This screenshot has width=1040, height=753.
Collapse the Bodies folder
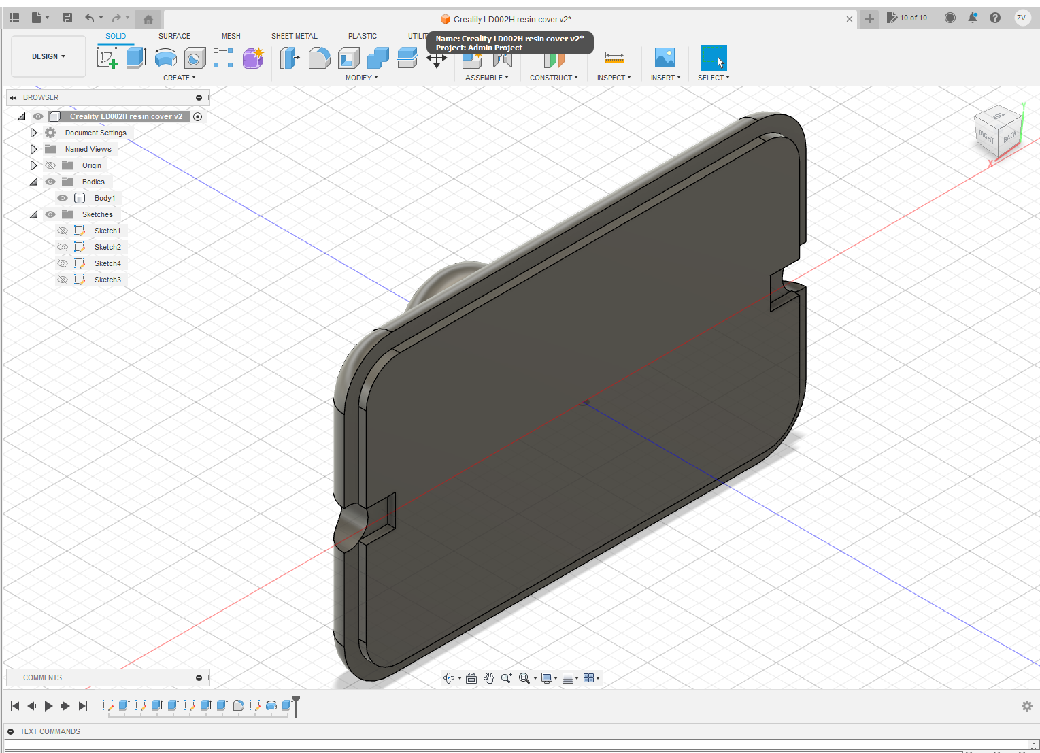(33, 182)
